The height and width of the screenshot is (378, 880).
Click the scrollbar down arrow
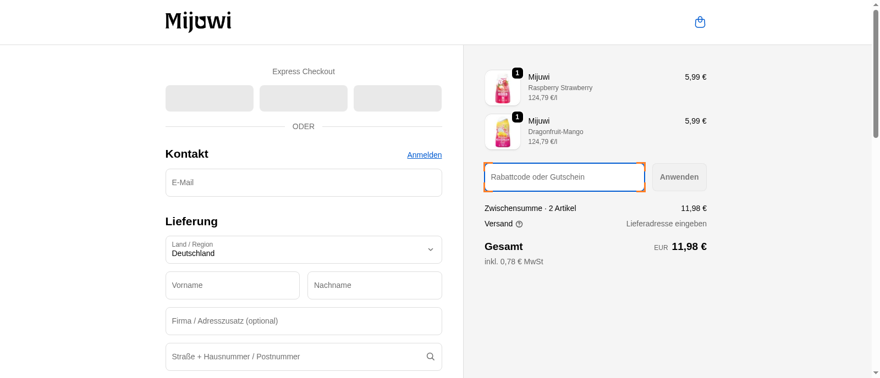pos(876,373)
